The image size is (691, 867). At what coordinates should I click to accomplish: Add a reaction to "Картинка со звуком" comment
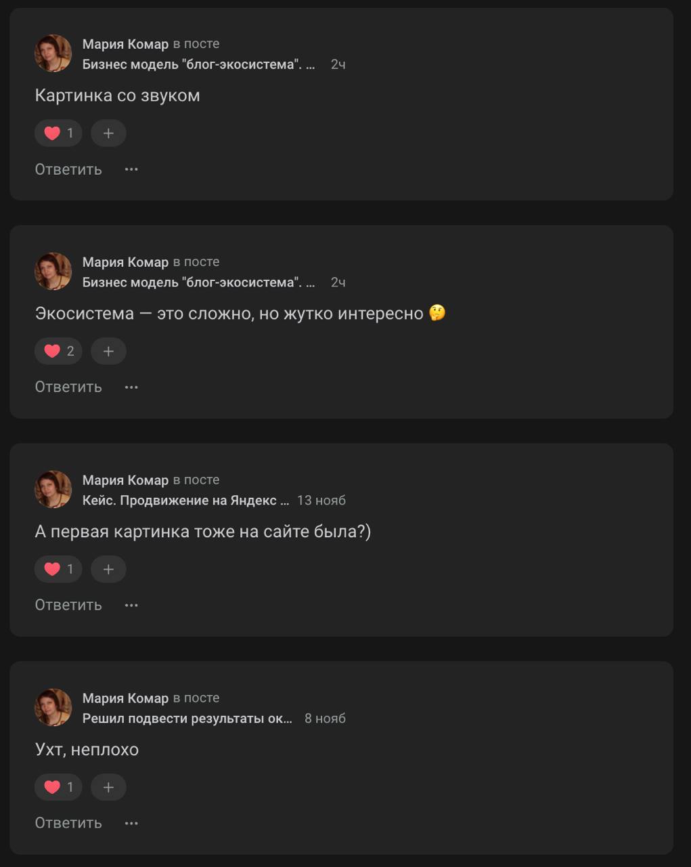point(108,133)
